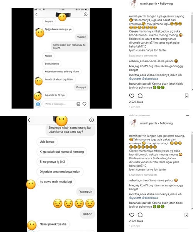Tap the heart icon beside message field
193x232 pixels.
coord(84,104)
